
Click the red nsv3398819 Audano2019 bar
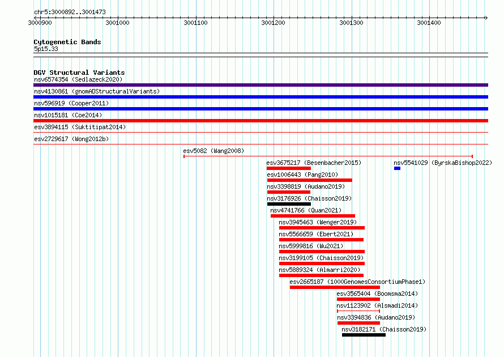289,192
